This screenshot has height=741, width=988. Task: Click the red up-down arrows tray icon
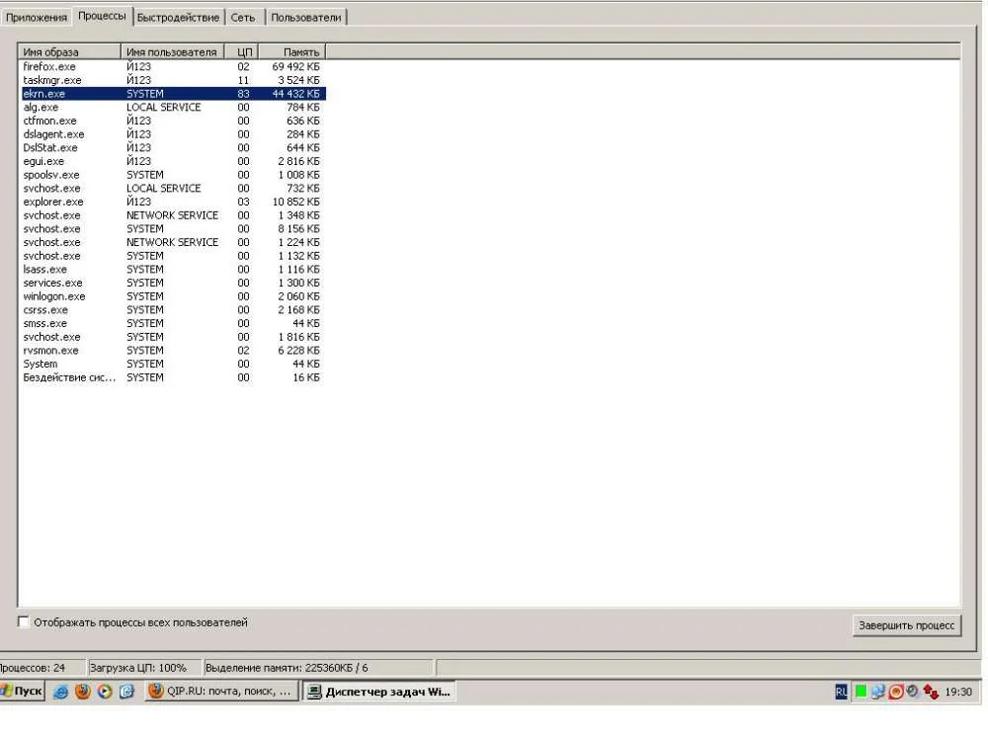pyautogui.click(x=931, y=692)
